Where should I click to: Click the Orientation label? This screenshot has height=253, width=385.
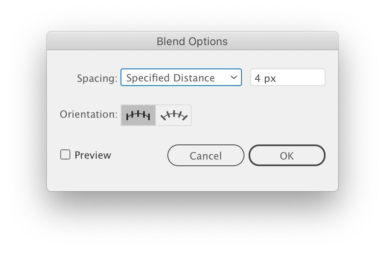pos(89,114)
